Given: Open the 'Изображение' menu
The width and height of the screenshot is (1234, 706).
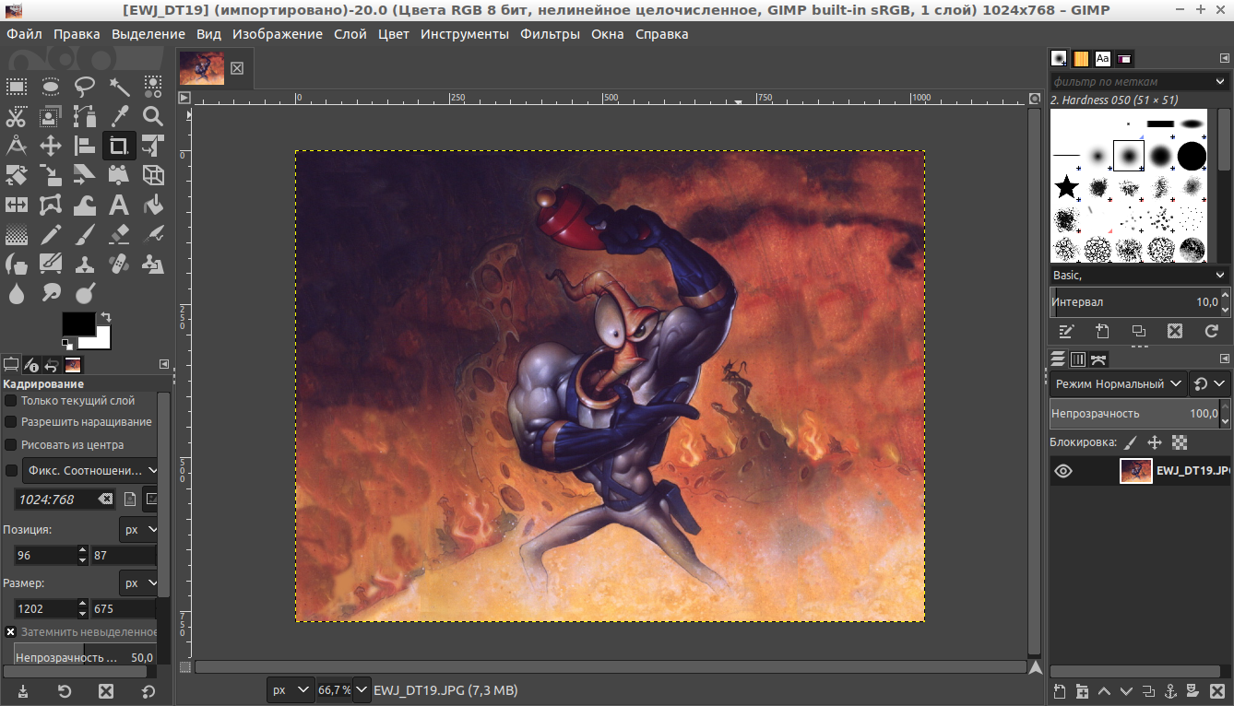Looking at the screenshot, I should click(278, 34).
